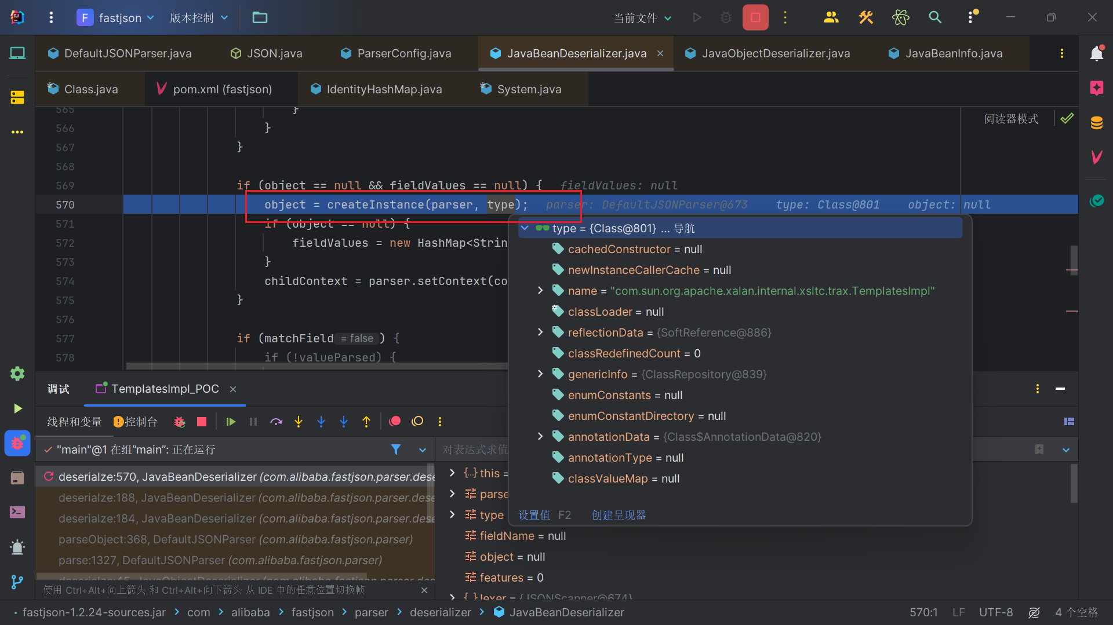Select frame deserialze:188, JavaBeanDeserializer
This screenshot has height=625, width=1113.
pyautogui.click(x=235, y=498)
